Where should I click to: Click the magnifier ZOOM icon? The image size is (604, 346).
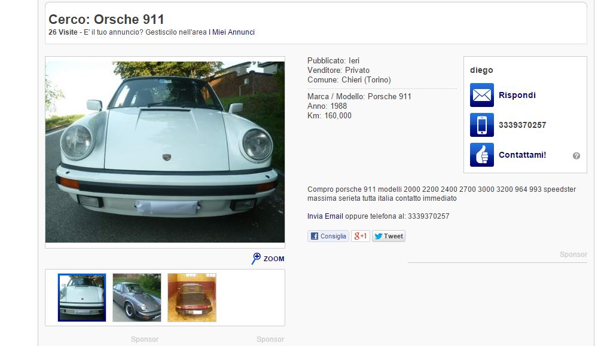pos(256,258)
